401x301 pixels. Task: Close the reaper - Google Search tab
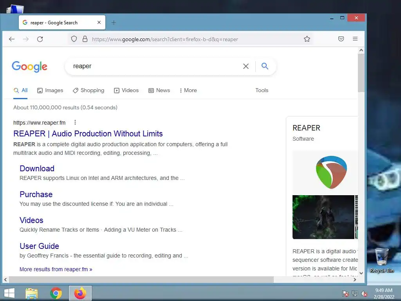99,22
